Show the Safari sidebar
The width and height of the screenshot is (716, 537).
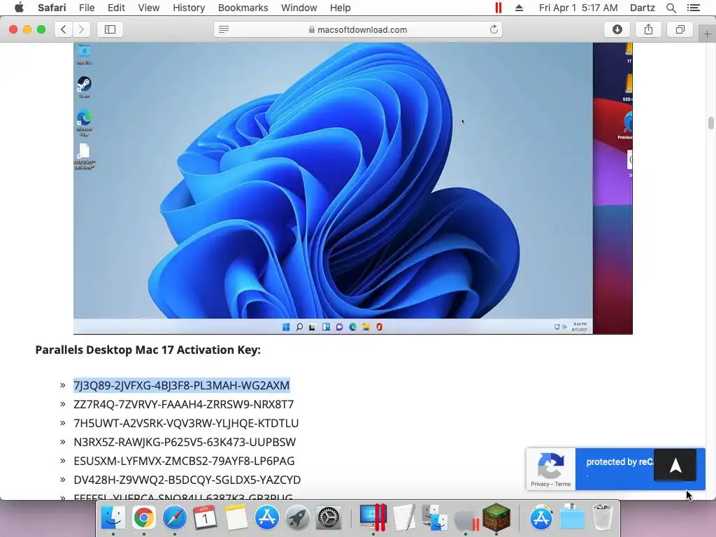[110, 29]
